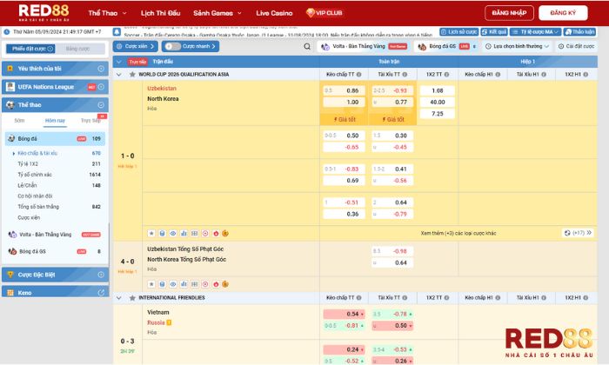Toggle eye icon in Phạt Góc corners row
Screen dimensions: 609x365
(x=173, y=284)
